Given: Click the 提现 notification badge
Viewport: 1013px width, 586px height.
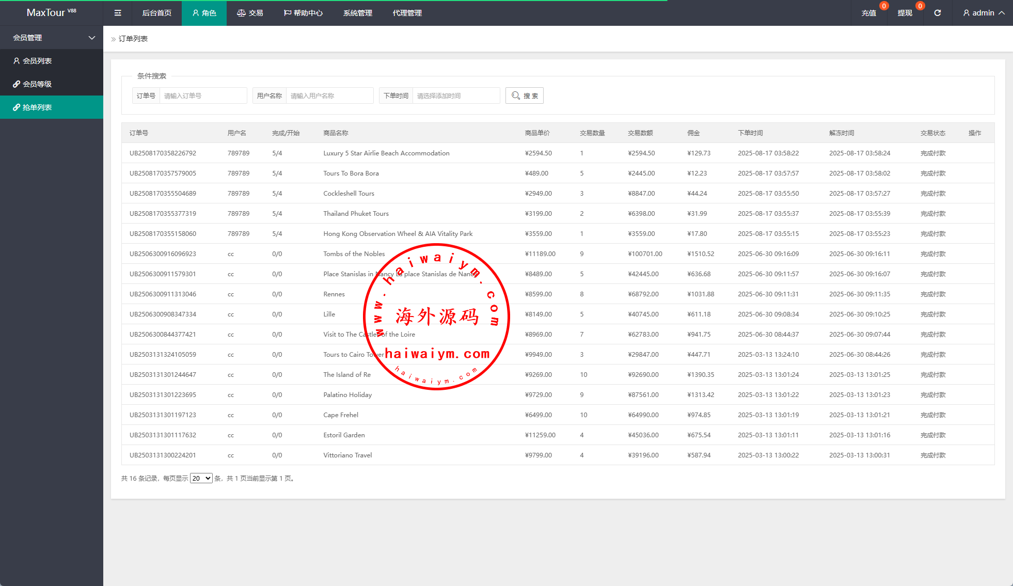Looking at the screenshot, I should coord(920,6).
